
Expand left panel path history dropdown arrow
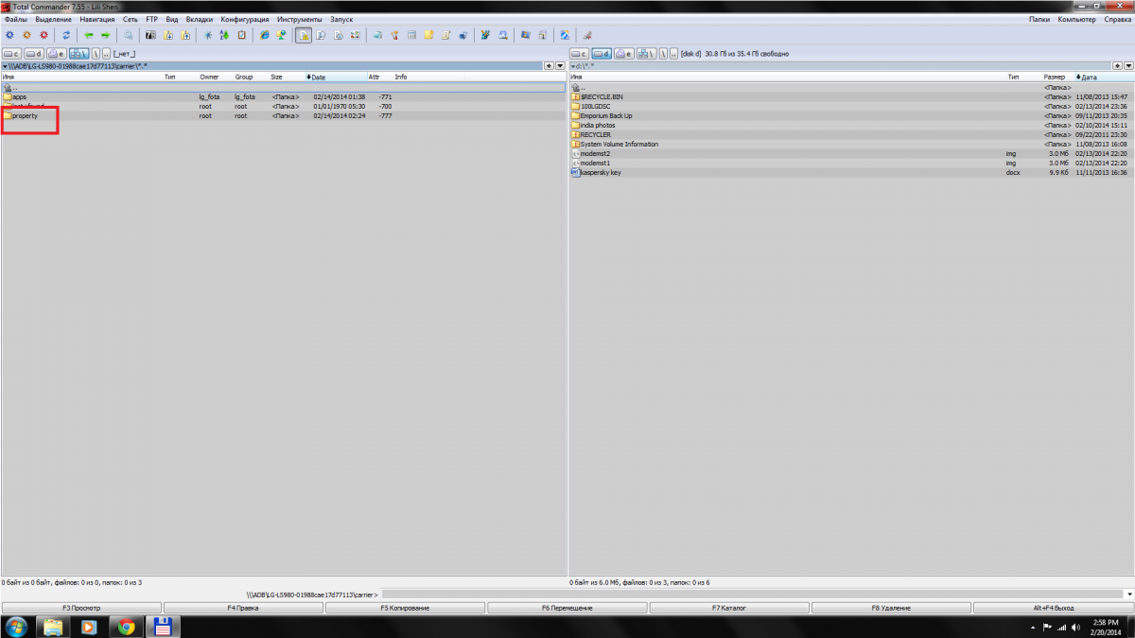point(560,65)
